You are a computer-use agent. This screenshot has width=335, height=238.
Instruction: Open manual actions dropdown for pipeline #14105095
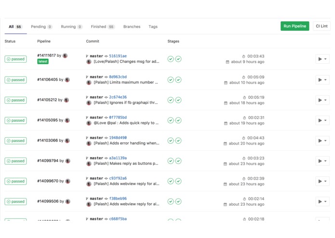point(322,120)
